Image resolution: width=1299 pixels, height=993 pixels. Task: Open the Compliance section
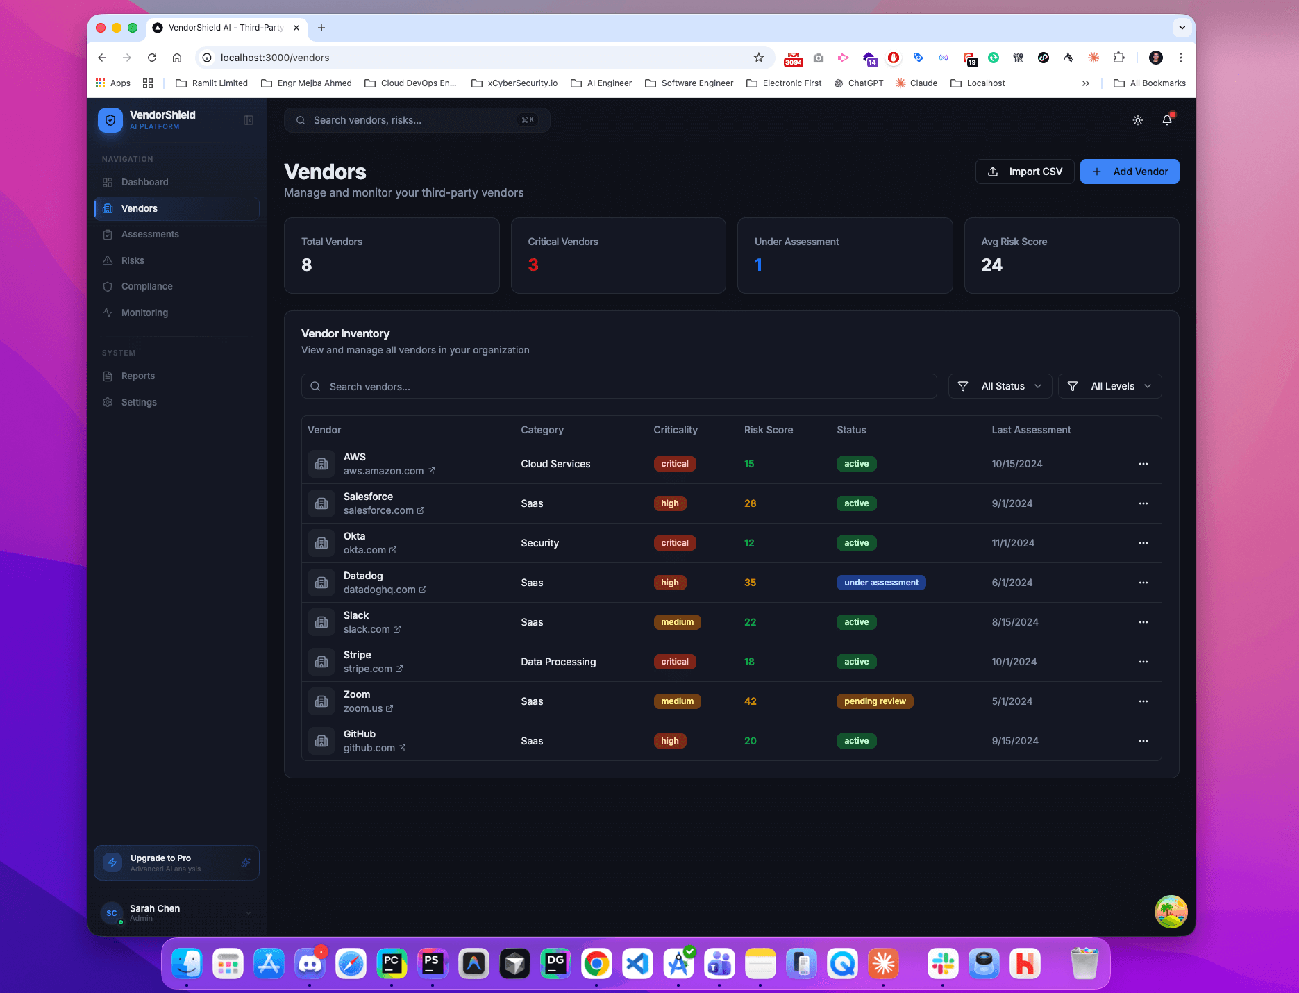146,286
